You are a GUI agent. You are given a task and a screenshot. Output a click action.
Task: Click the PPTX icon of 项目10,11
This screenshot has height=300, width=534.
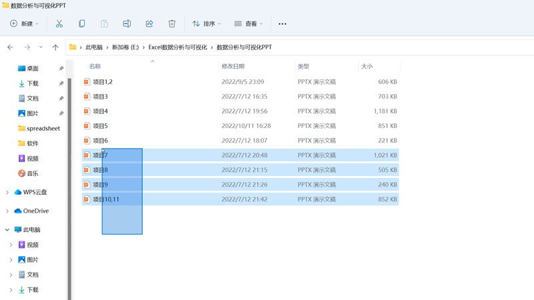point(87,199)
